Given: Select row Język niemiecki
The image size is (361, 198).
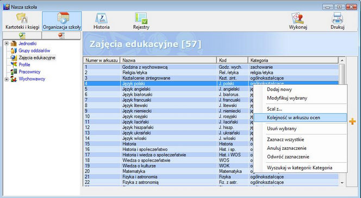Looking at the screenshot, I should pyautogui.click(x=169, y=111).
